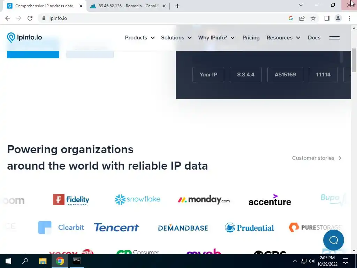
Task: Click the ipinfo.io logo
Action: pyautogui.click(x=24, y=38)
